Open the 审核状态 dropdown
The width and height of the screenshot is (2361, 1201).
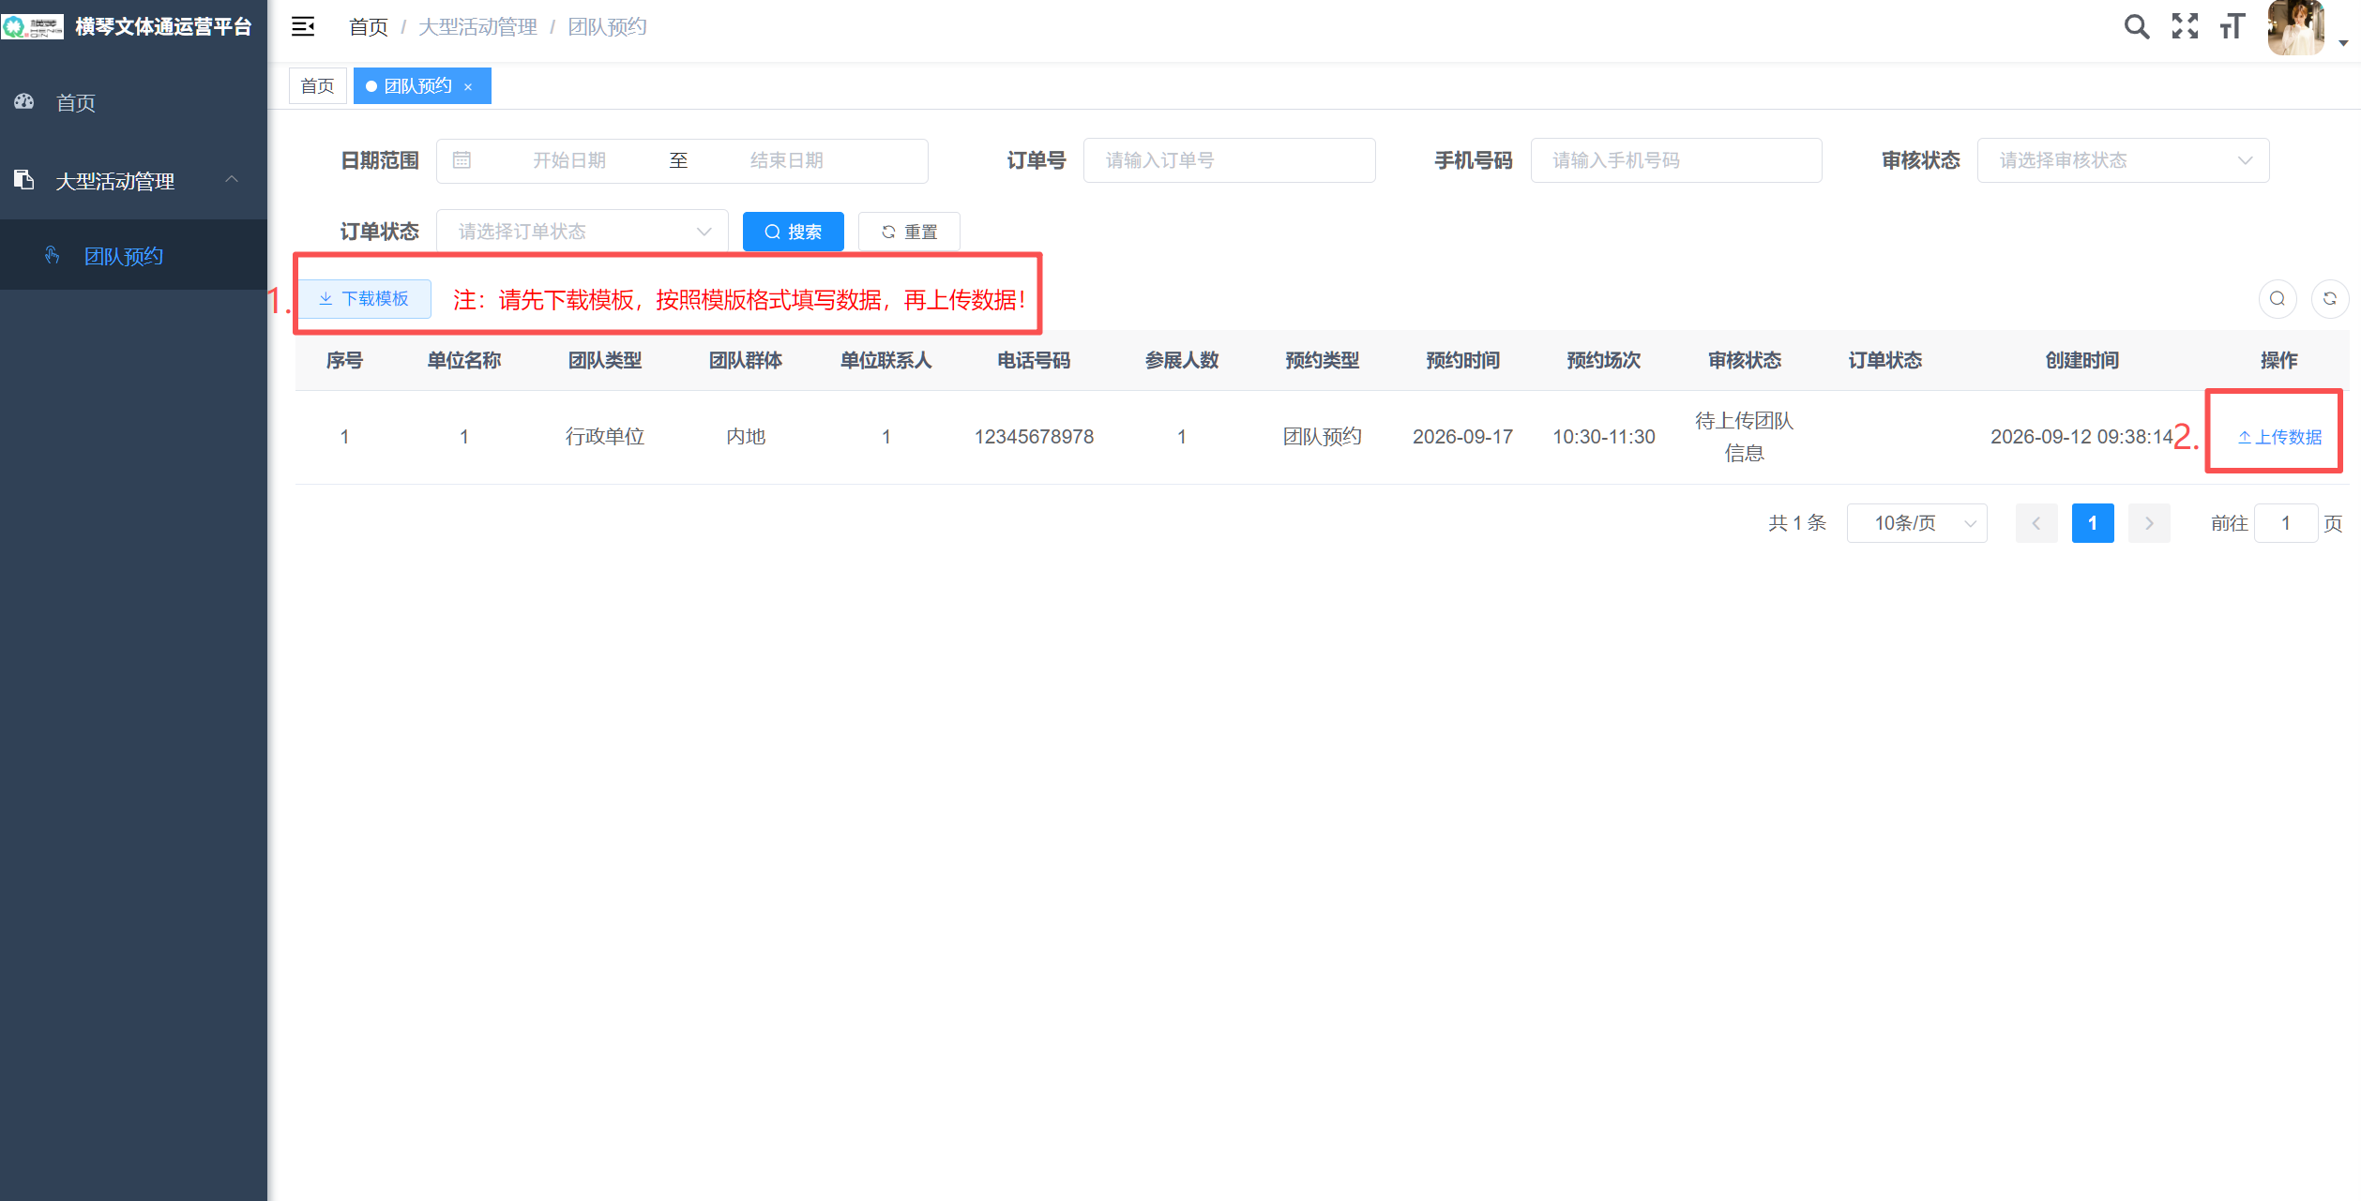coord(2123,160)
